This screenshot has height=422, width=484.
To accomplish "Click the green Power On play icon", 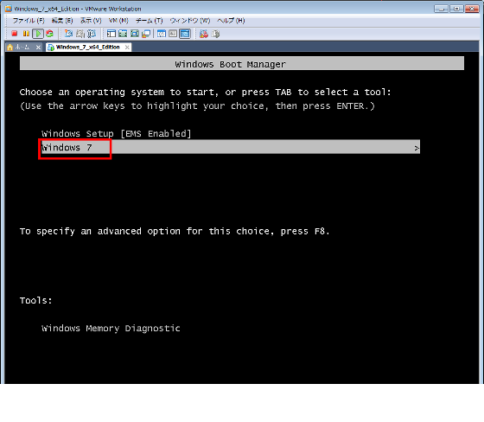I will pyautogui.click(x=38, y=34).
